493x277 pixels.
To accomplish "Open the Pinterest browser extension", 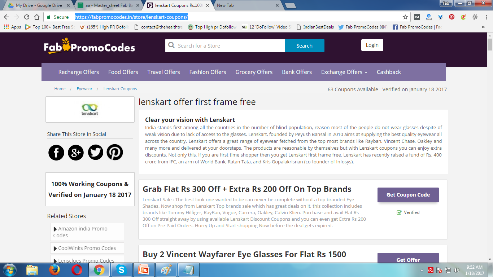I will (452, 17).
